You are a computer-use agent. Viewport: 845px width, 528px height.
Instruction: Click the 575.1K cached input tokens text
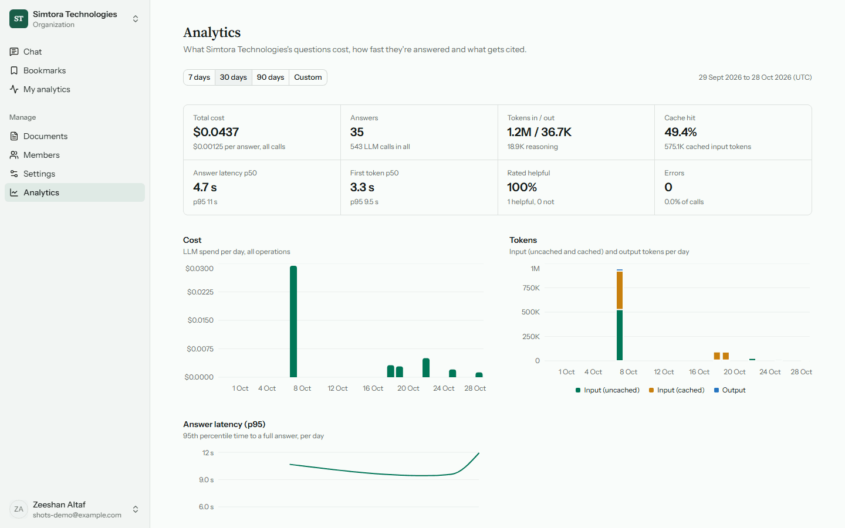click(x=708, y=147)
